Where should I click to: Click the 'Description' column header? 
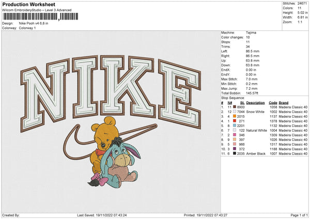[255, 103]
